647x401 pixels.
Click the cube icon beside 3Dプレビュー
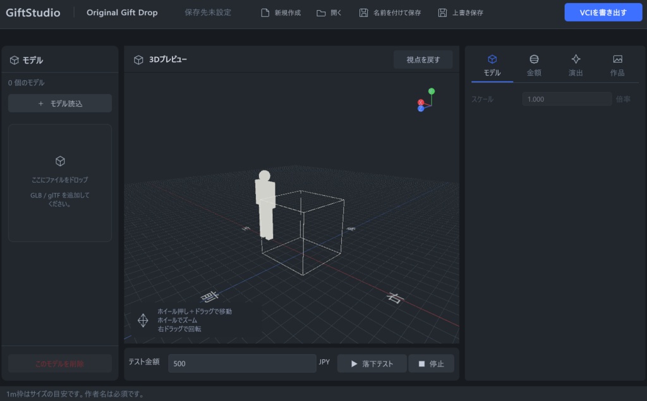point(138,60)
